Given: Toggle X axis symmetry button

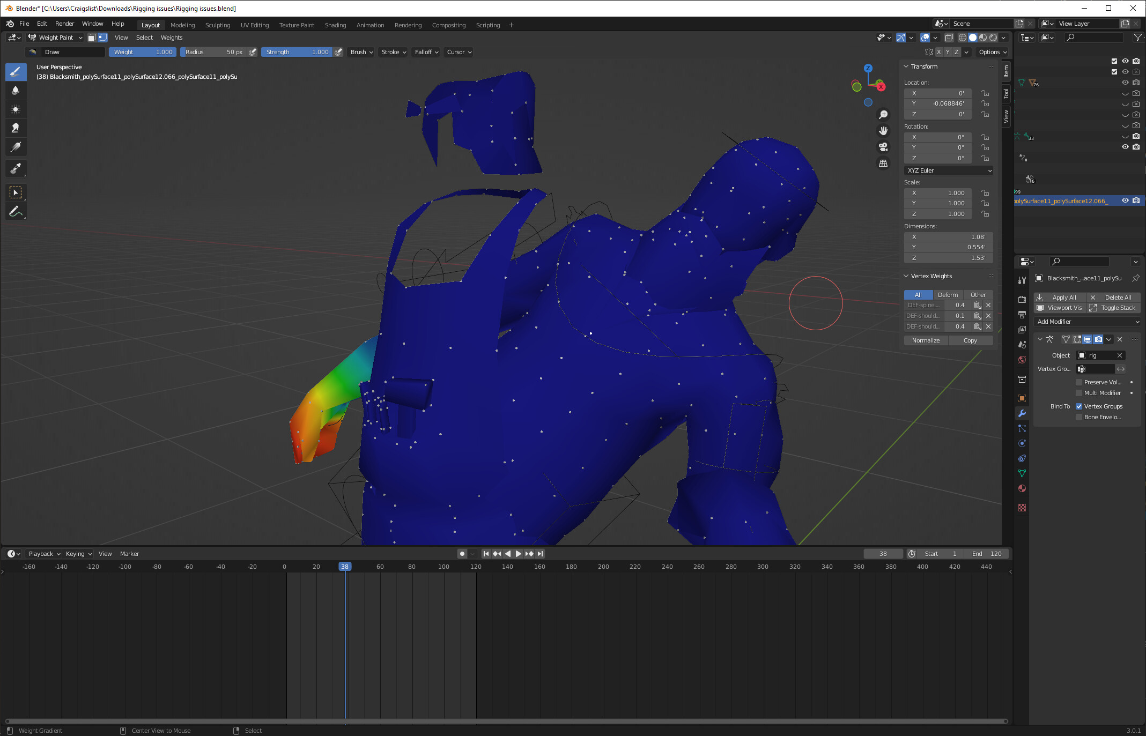Looking at the screenshot, I should (x=938, y=52).
